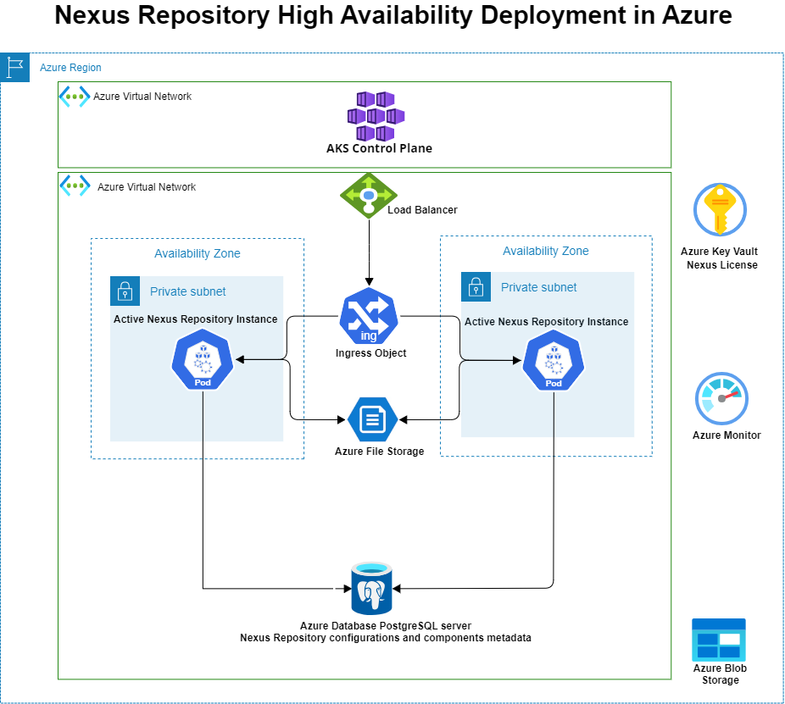Click the Ingress Object ing icon

[369, 316]
